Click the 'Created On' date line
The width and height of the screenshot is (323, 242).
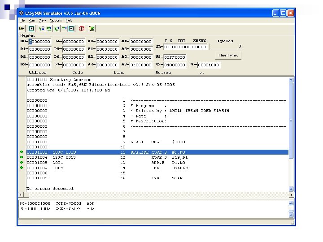tap(68, 90)
